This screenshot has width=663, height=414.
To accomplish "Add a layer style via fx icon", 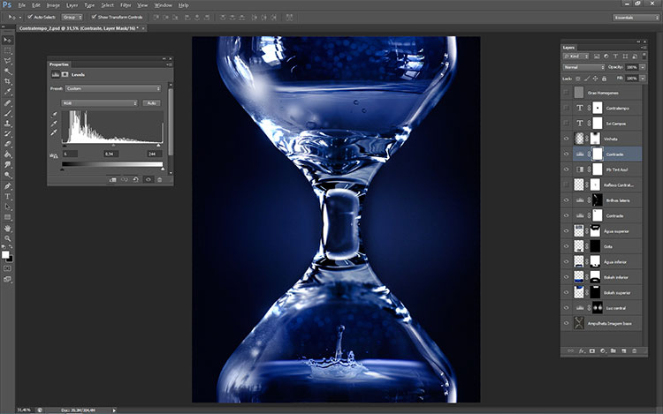I will (582, 350).
